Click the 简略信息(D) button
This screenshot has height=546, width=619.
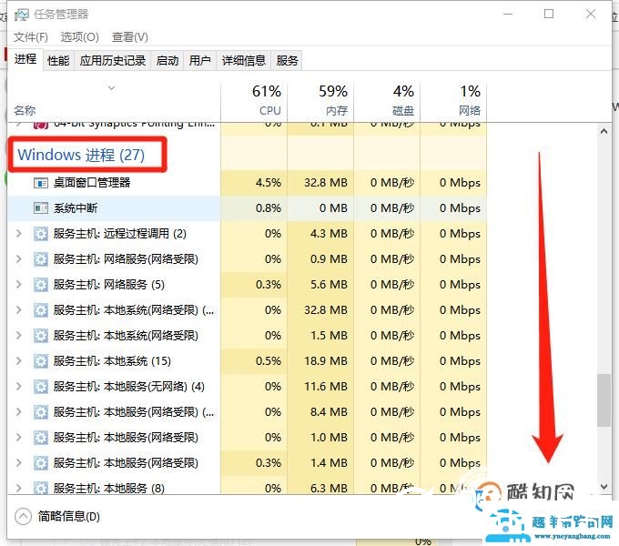click(x=57, y=516)
